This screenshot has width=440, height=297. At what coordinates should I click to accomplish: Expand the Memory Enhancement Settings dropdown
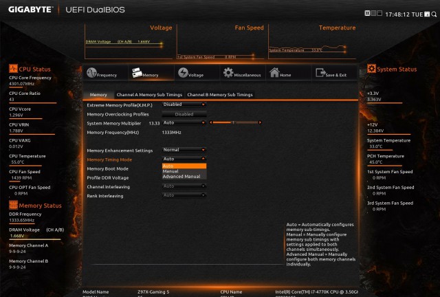184,150
